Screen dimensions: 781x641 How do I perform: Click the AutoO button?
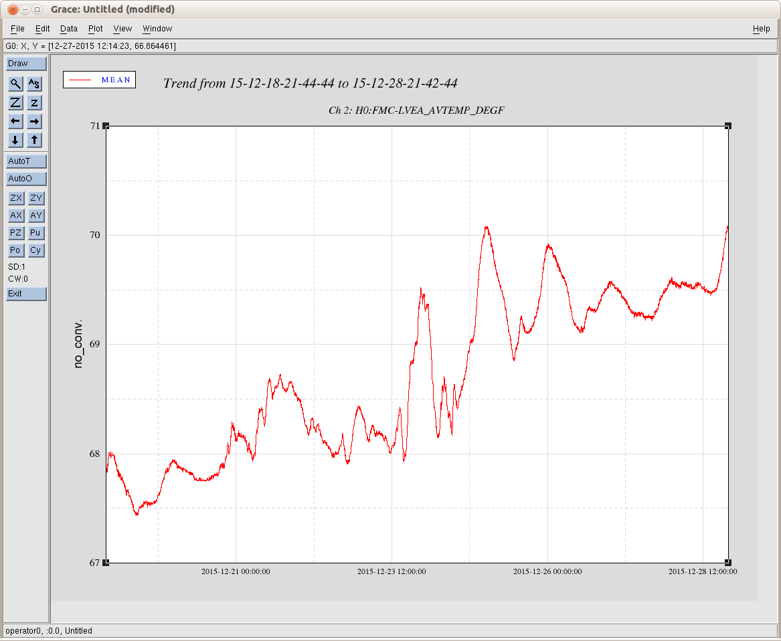[x=26, y=179]
